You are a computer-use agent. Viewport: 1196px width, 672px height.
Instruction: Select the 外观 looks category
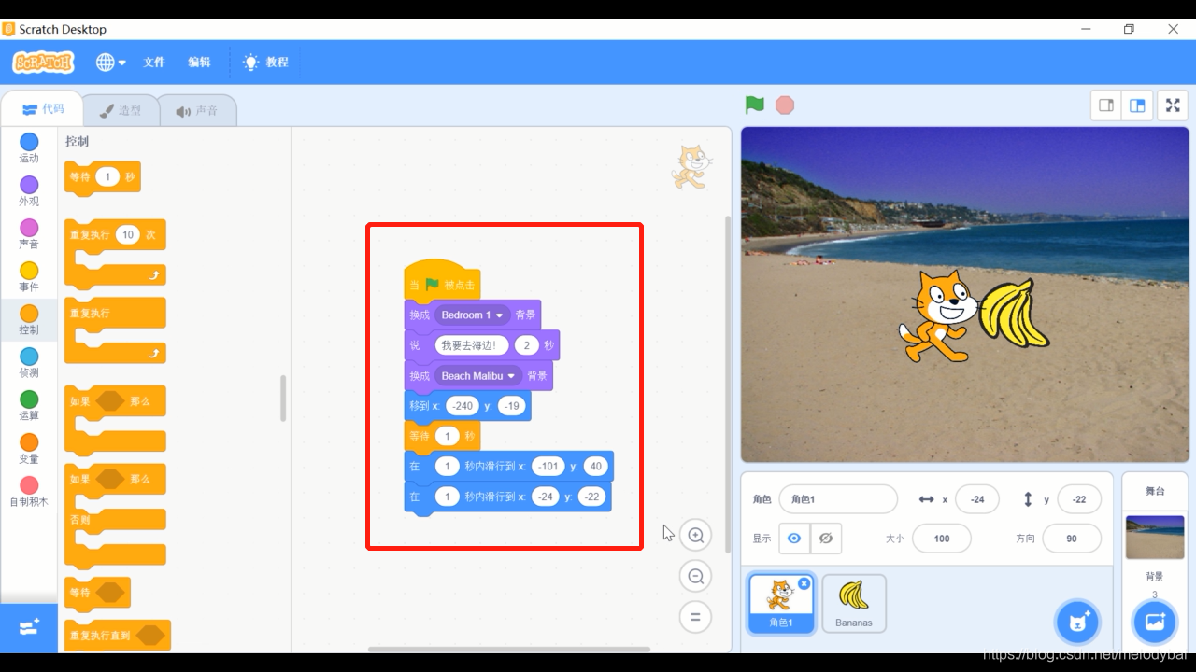coord(29,190)
